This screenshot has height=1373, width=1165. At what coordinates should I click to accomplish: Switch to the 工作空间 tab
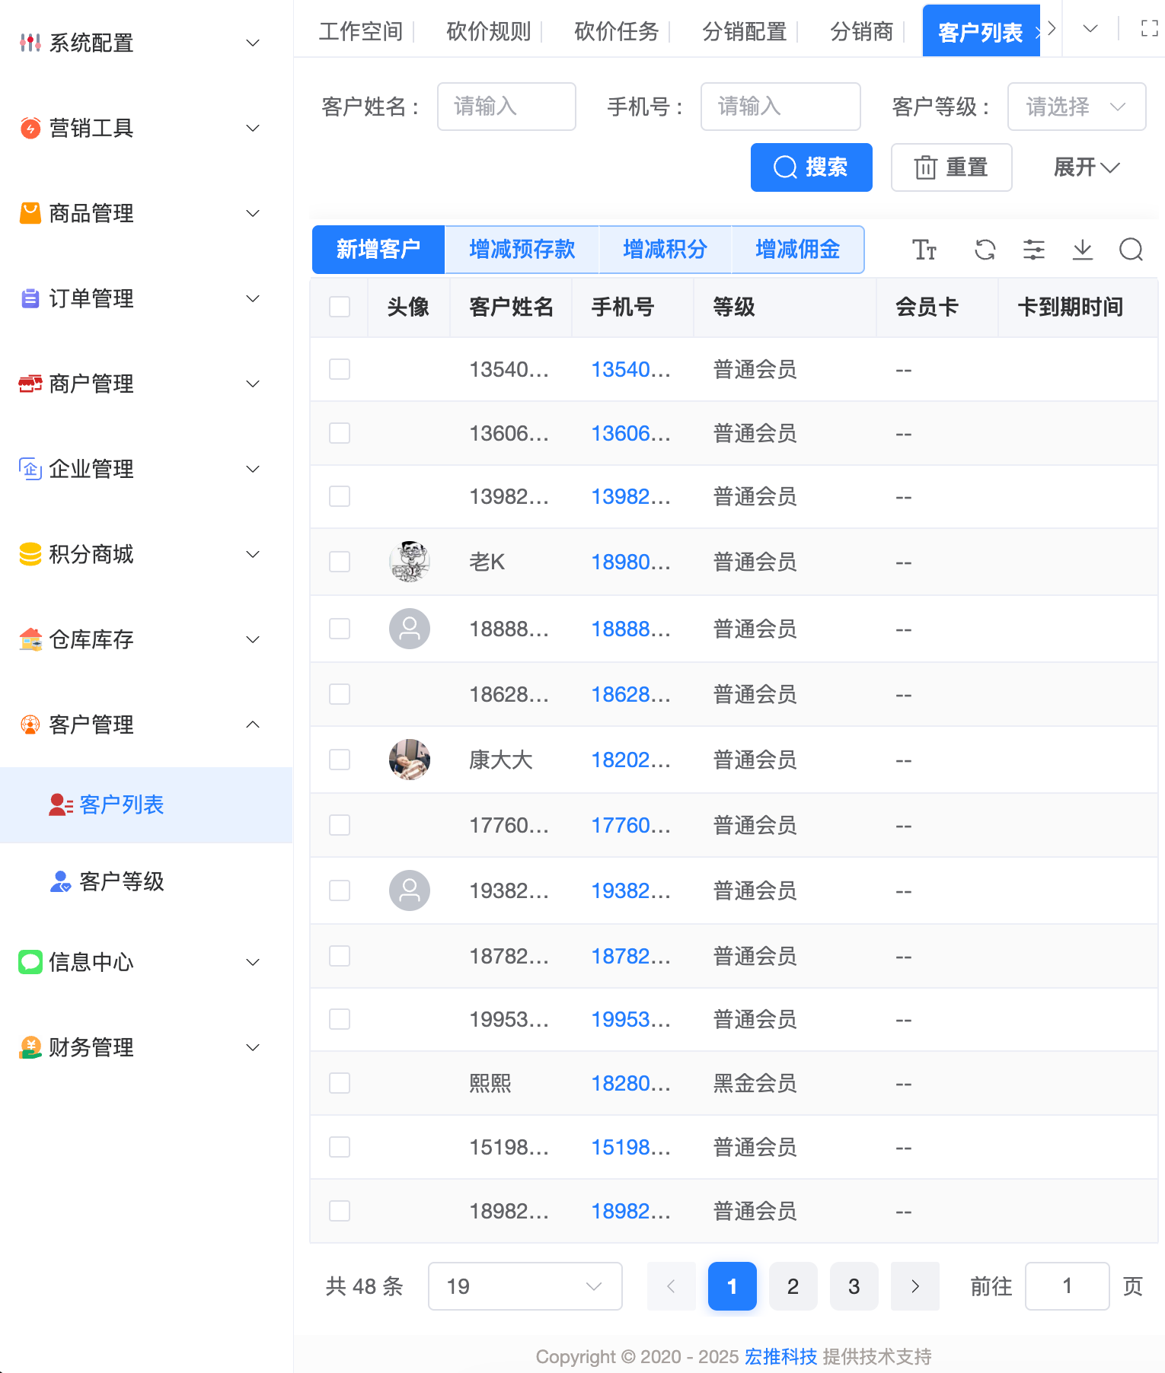pyautogui.click(x=361, y=31)
